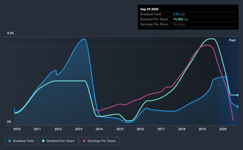The width and height of the screenshot is (243, 150).
Task: Toggle the Earnings Per Share legend button
Action: click(x=99, y=141)
